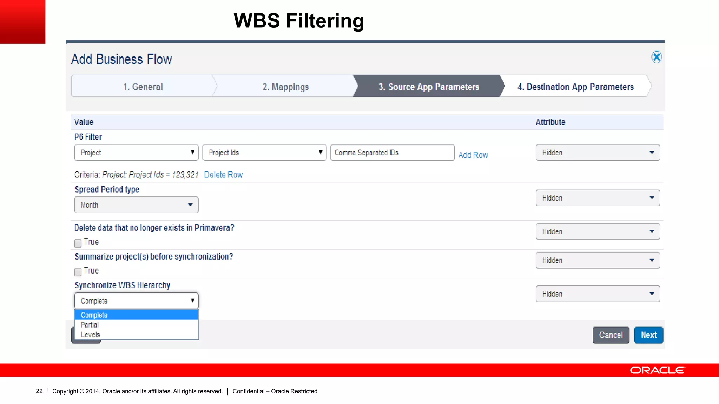The height and width of the screenshot is (404, 719).
Task: Click the Delete Row link
Action: coord(223,175)
